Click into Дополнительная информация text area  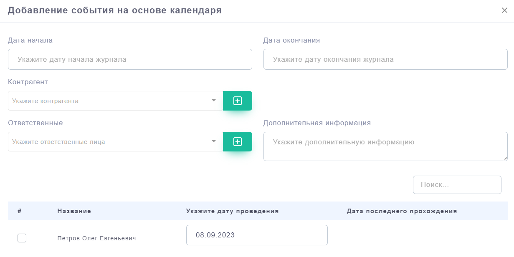click(x=385, y=146)
